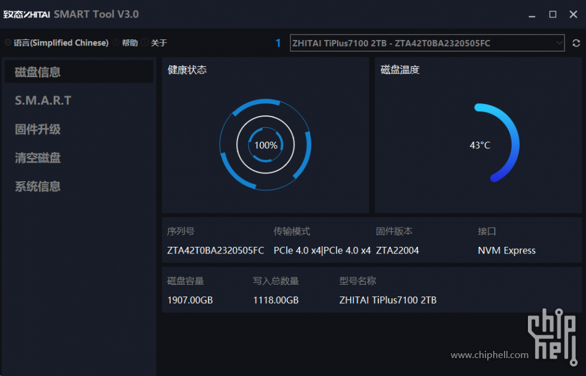Go to the 清空磁盘 erase disk tab

pos(38,158)
